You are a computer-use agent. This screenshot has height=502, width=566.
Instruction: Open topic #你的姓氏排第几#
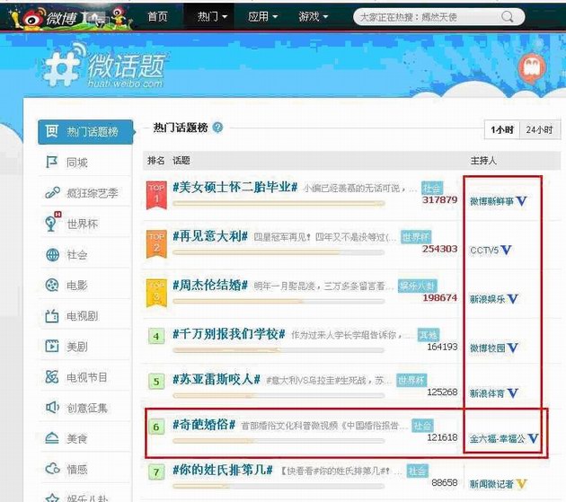point(223,470)
